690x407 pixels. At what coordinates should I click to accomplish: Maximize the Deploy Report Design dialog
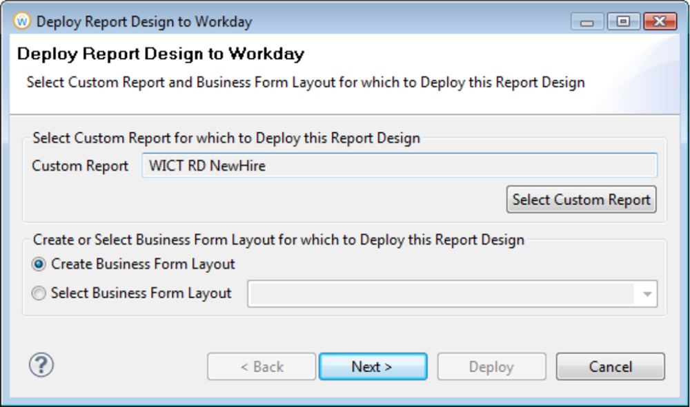pos(623,21)
